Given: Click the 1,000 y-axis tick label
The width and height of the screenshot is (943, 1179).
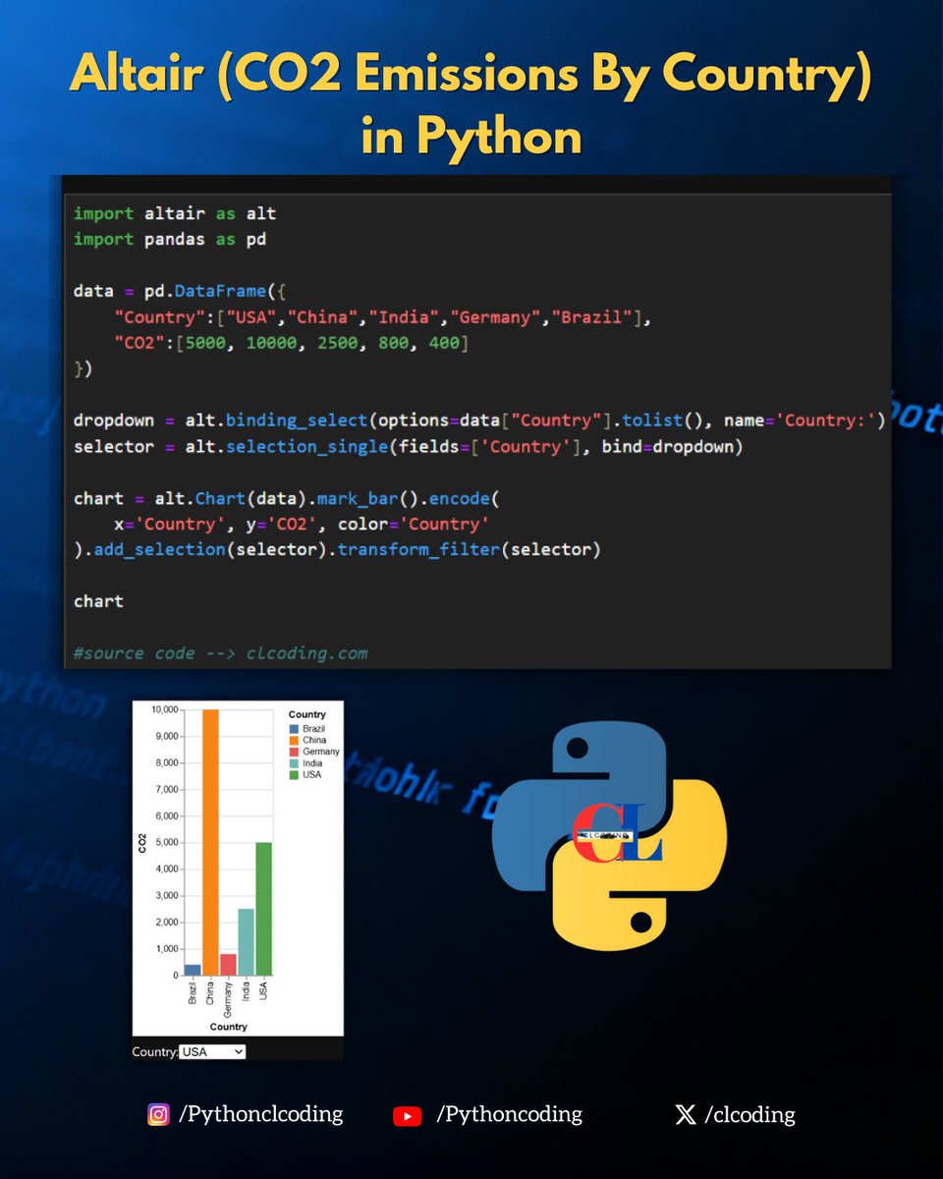Looking at the screenshot, I should (x=165, y=949).
